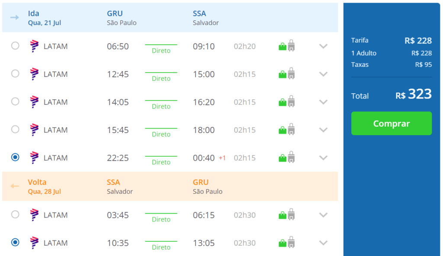Show details for the 10:35 return flight

323,243
